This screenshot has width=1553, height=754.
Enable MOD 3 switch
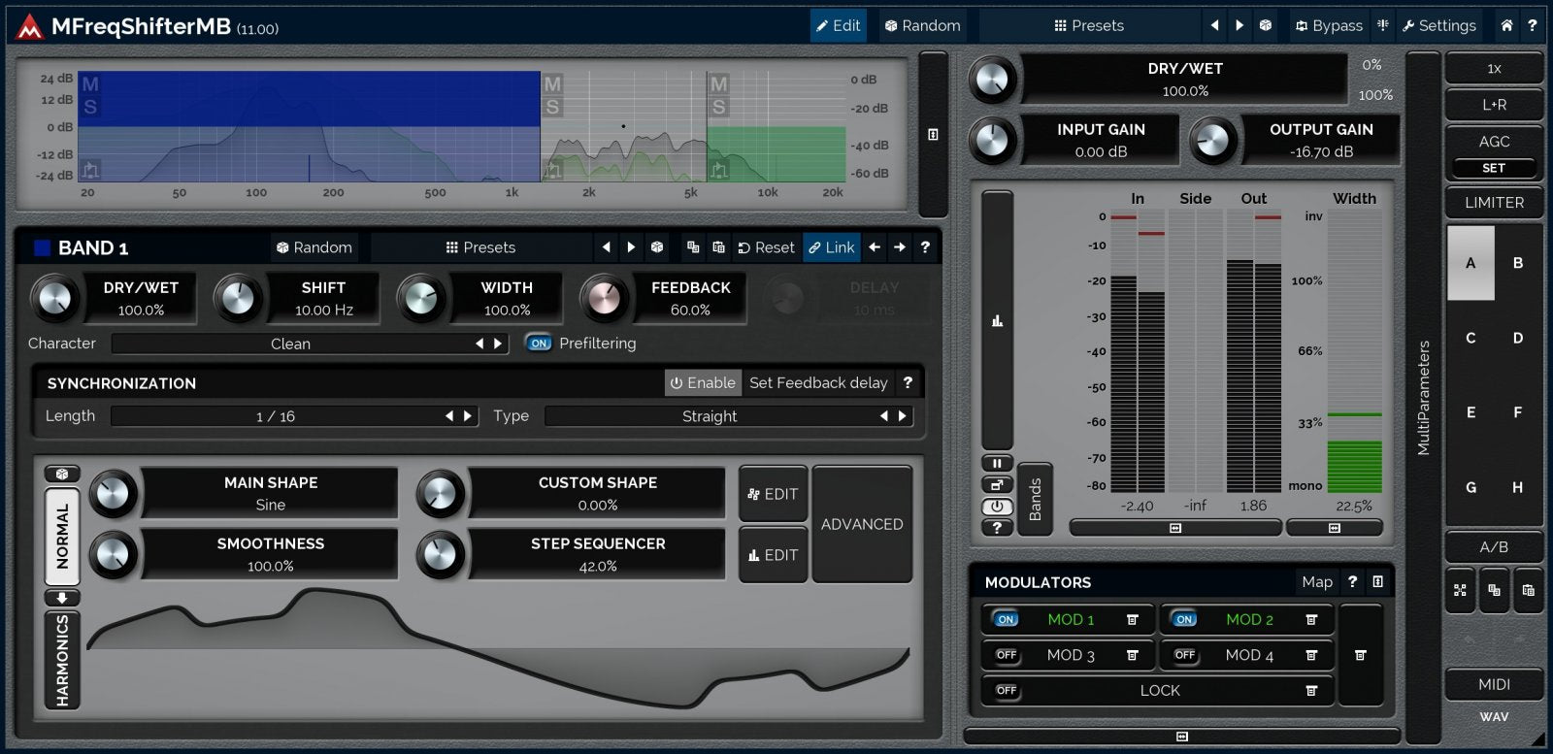(x=1007, y=655)
